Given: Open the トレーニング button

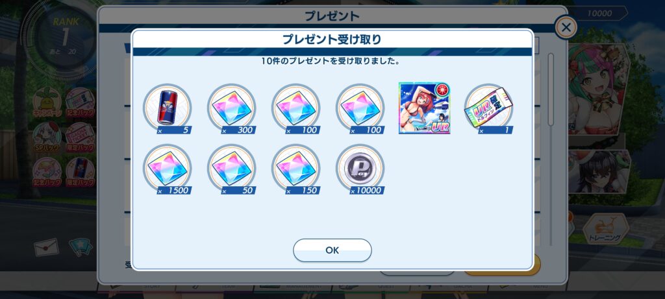Looking at the screenshot, I should tap(605, 230).
